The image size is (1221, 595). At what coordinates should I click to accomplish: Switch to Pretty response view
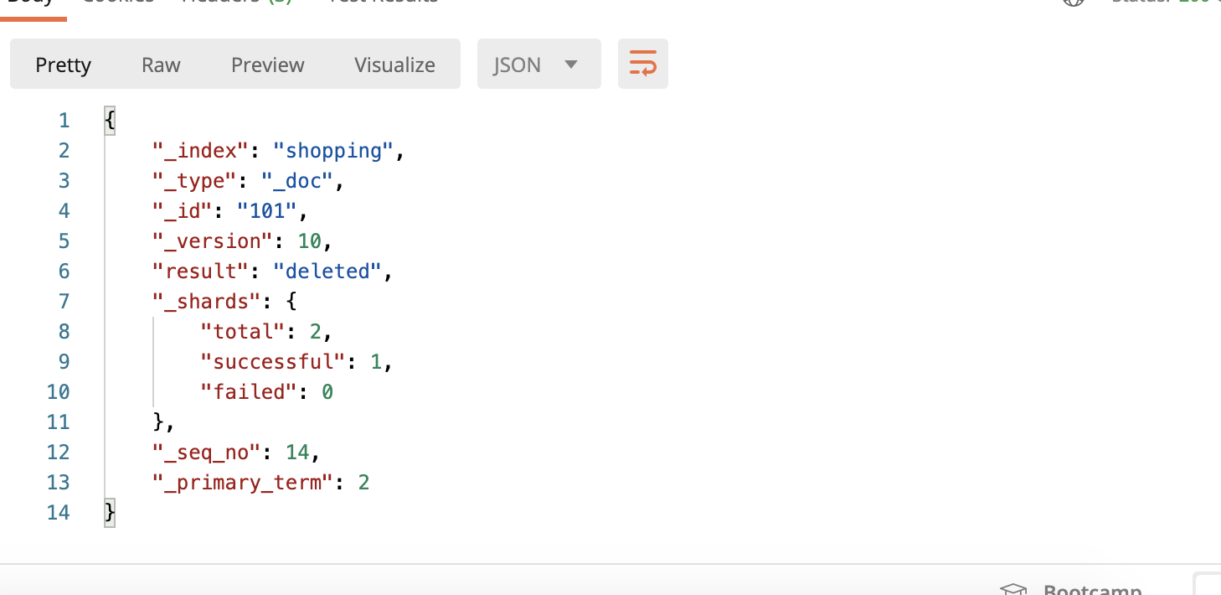click(63, 65)
